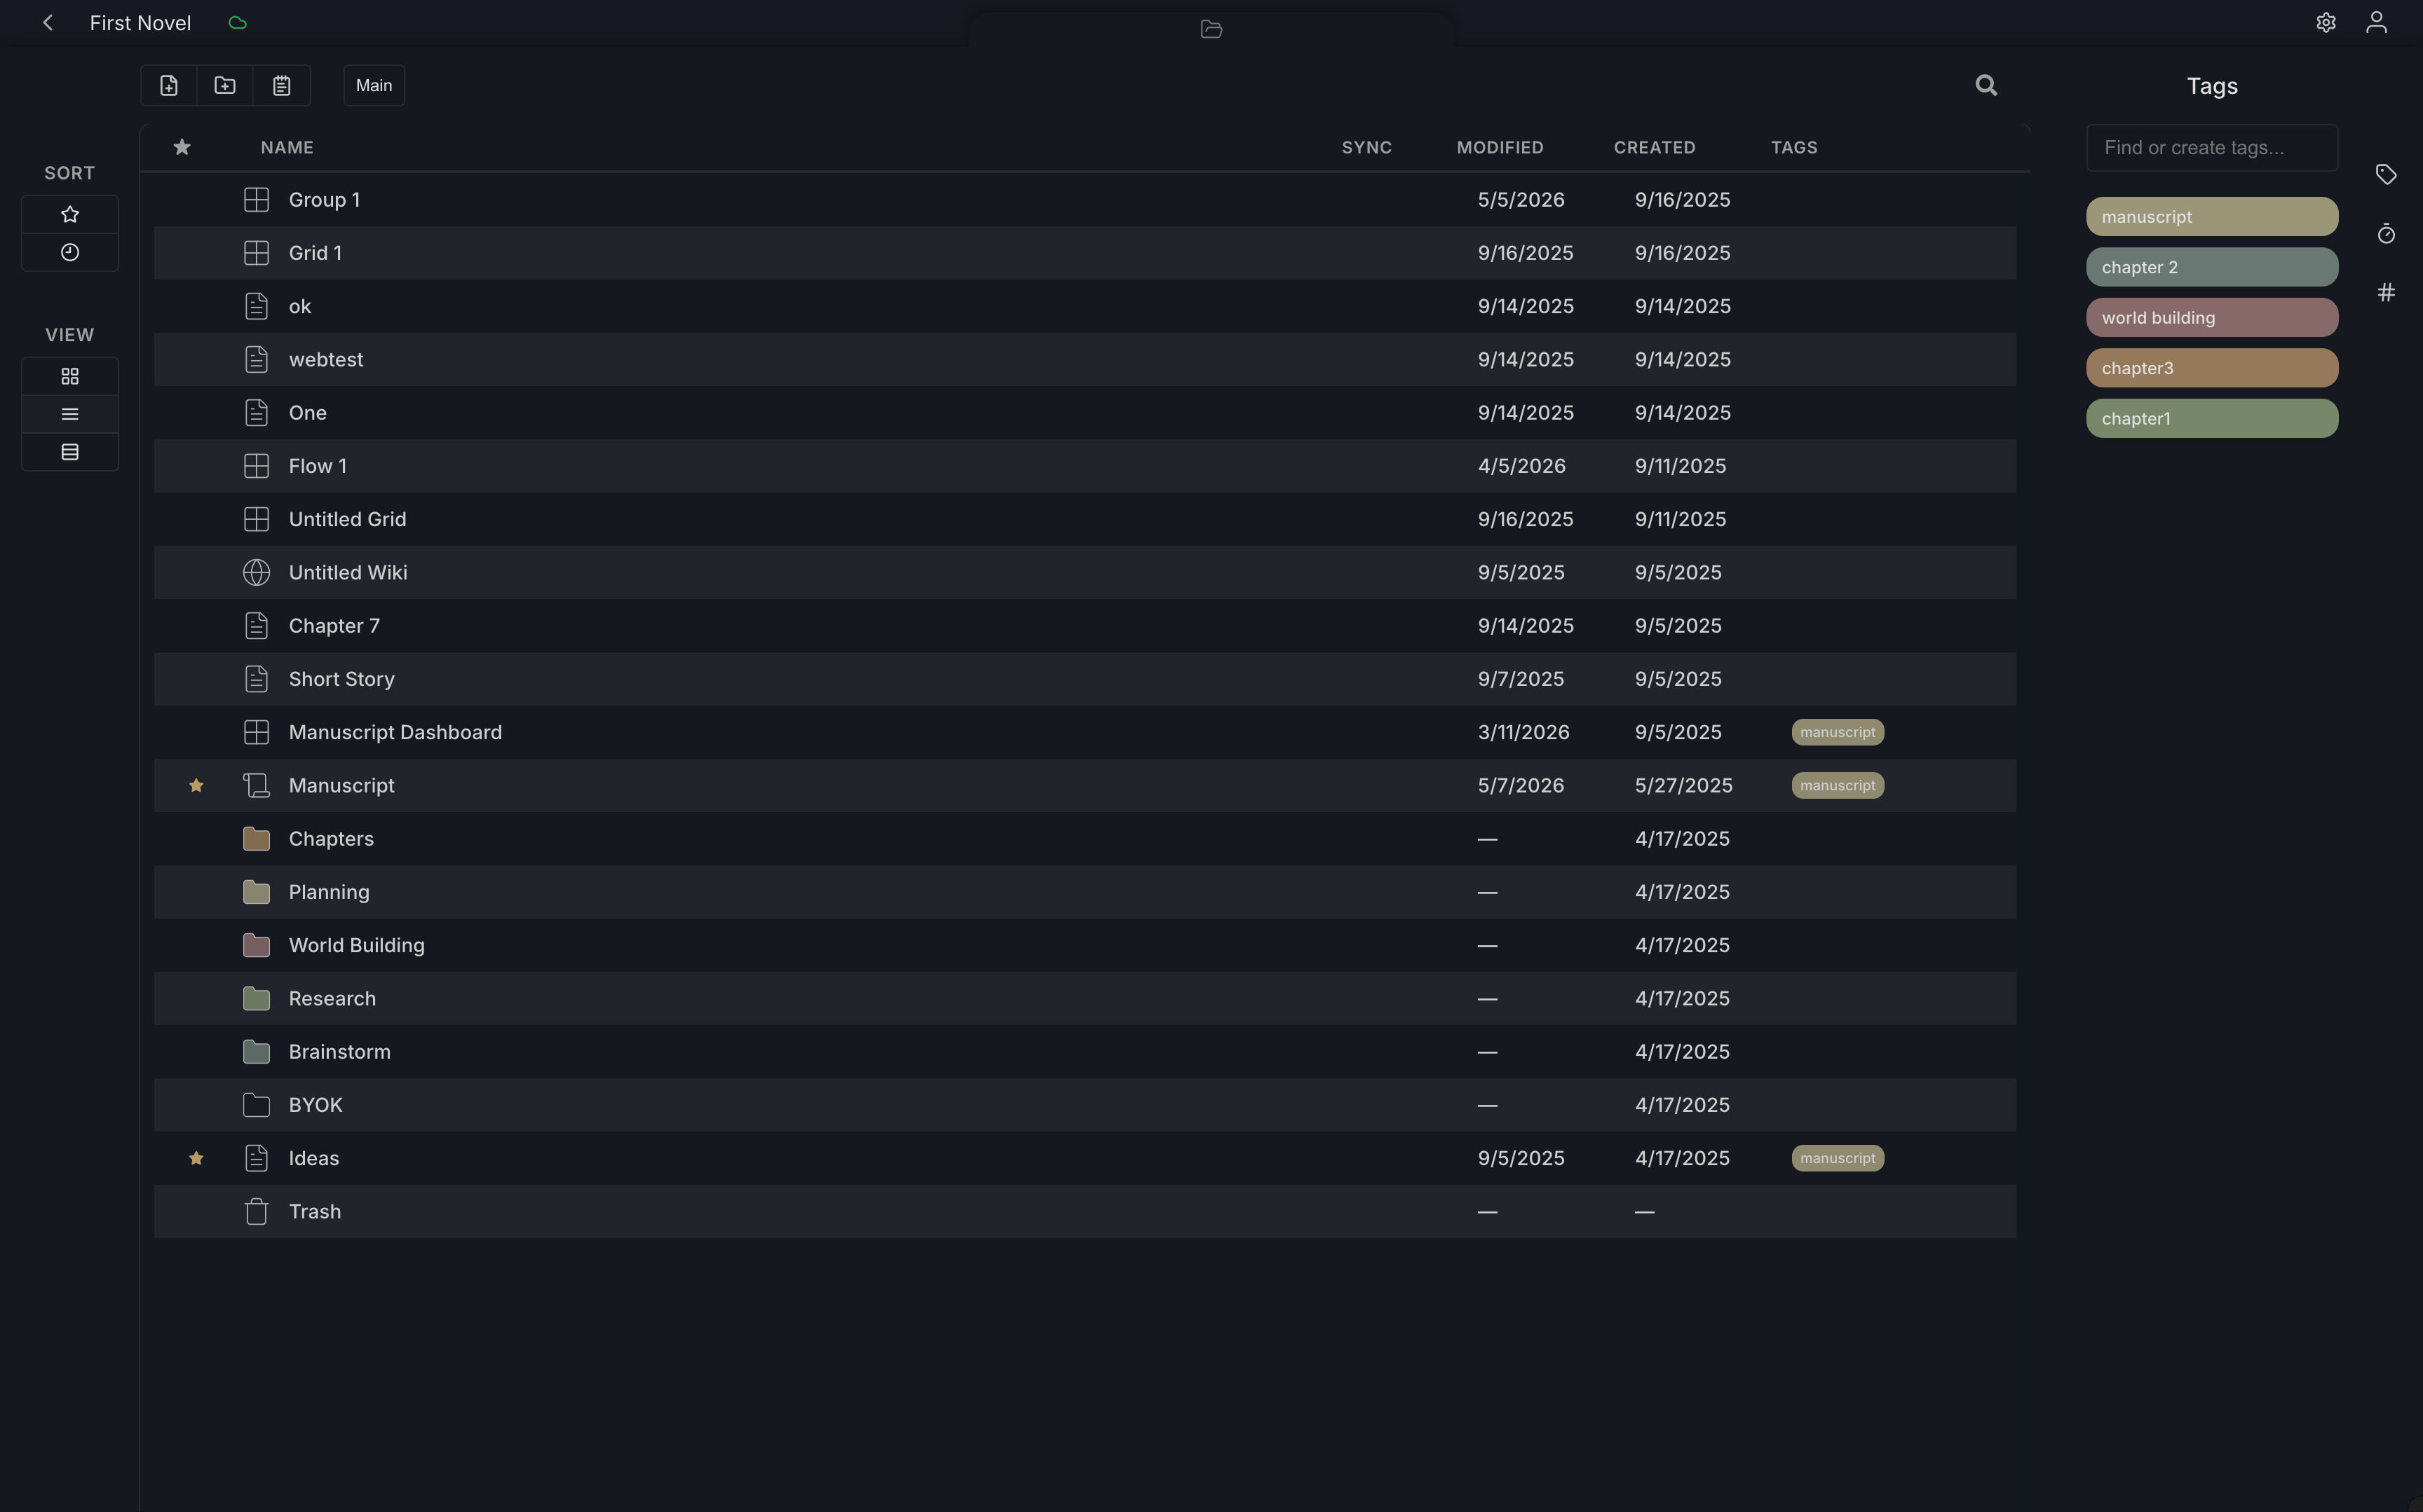
Task: Click the star column header
Action: [181, 147]
